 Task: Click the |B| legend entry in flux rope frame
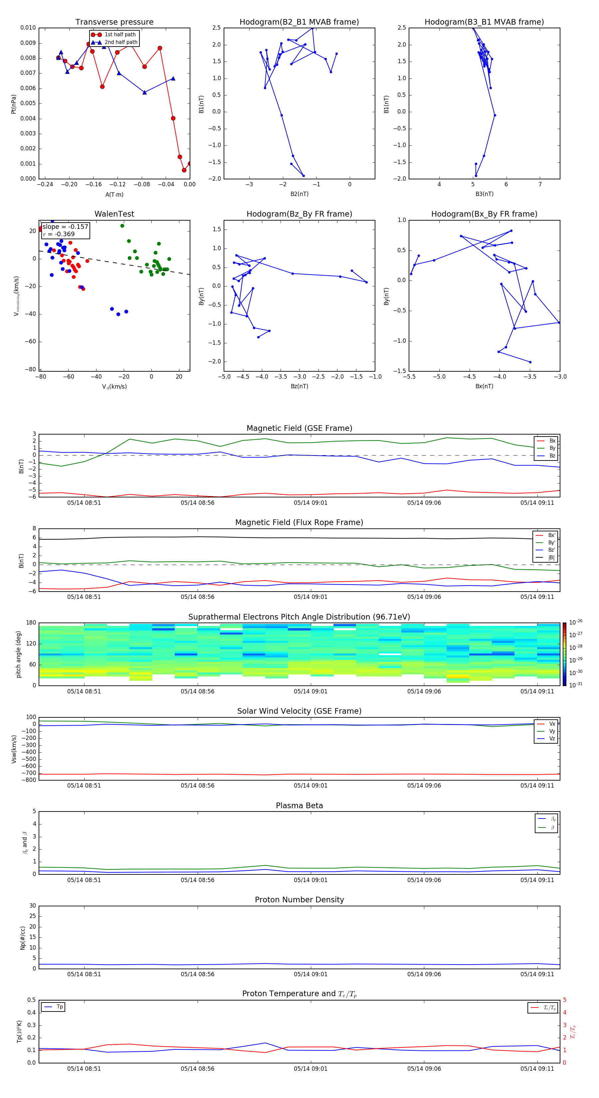[x=546, y=558]
